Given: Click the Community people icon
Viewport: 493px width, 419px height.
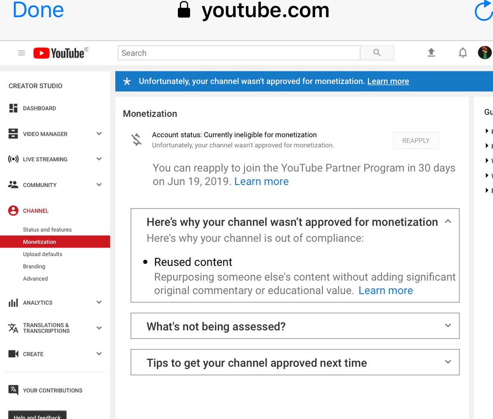Looking at the screenshot, I should (x=13, y=185).
